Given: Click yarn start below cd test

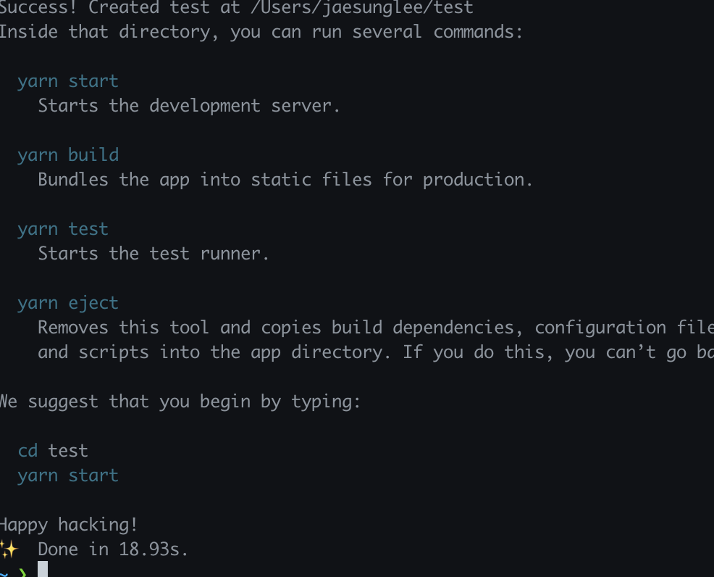Looking at the screenshot, I should 68,476.
